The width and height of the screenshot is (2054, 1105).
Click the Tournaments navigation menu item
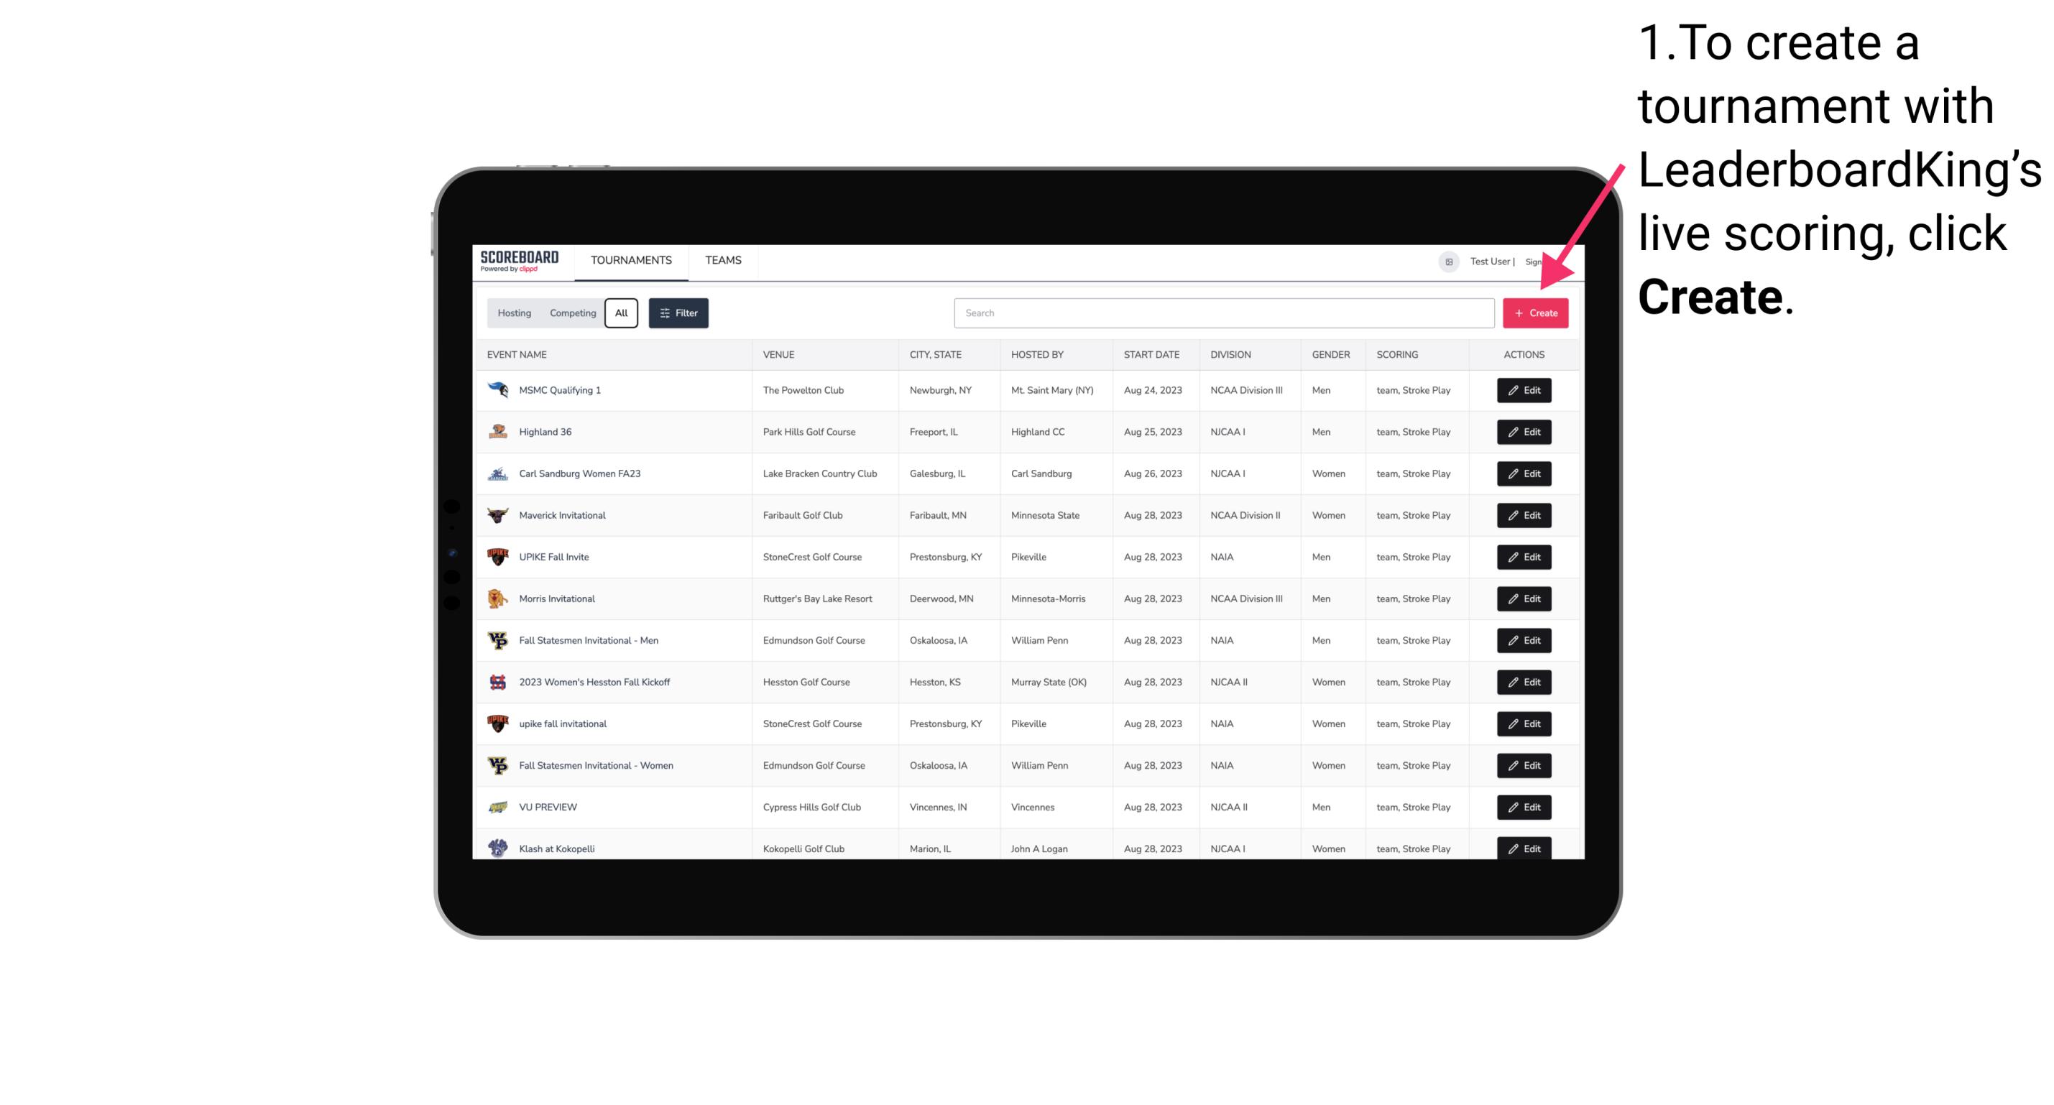tap(630, 260)
